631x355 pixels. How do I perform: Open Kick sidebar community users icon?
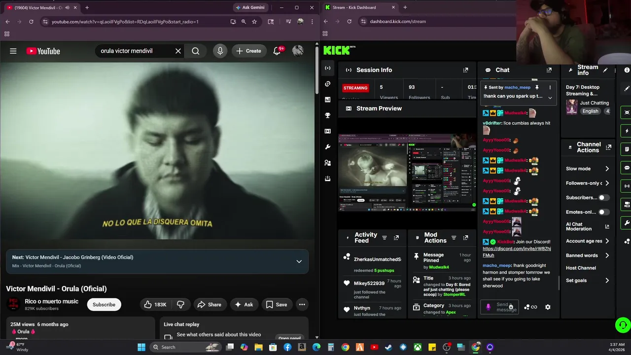click(328, 163)
